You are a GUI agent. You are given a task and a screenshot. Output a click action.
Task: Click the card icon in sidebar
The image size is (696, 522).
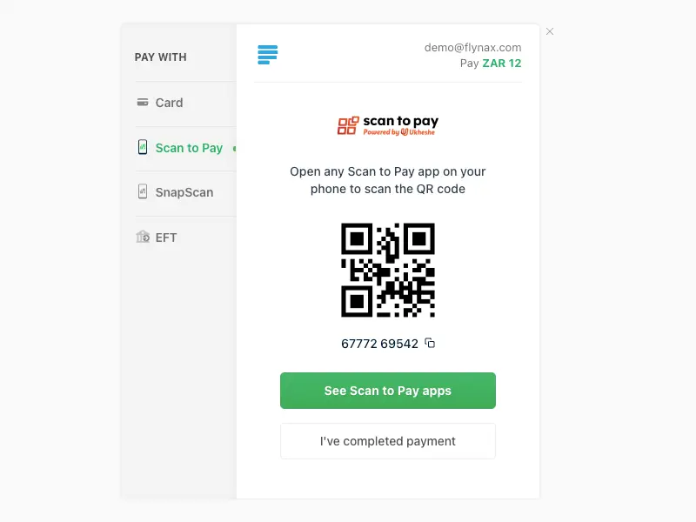coord(143,103)
